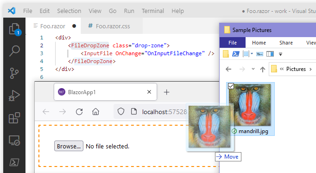Open the Share ribbon tab
Screen dimensions: 316x173
286,43
